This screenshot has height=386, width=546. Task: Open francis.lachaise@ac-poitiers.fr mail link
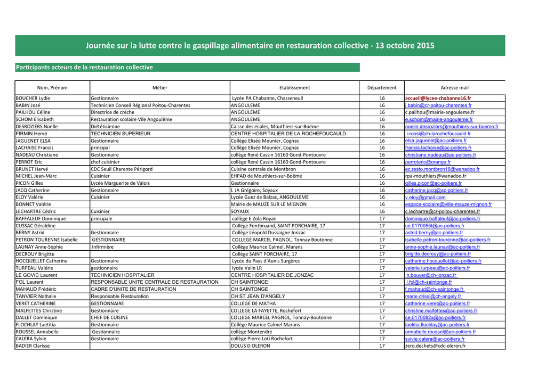click(438, 147)
